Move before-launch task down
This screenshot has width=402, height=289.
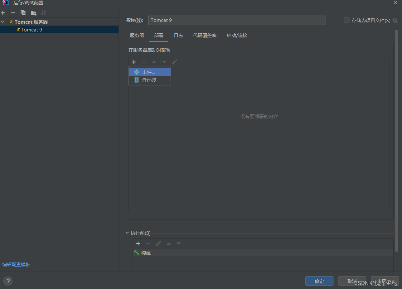tap(179, 243)
